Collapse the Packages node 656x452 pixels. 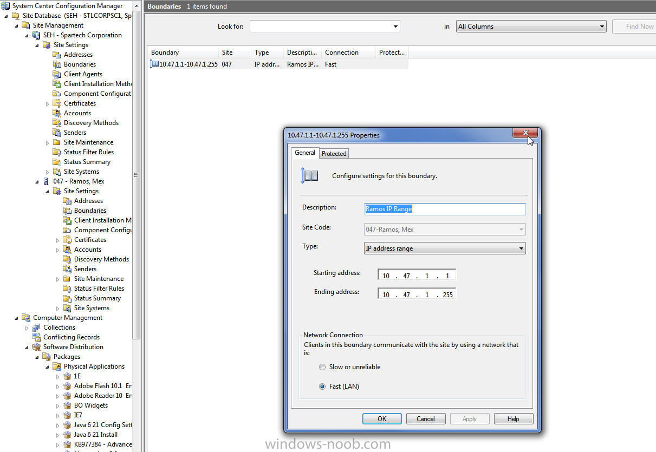tap(37, 357)
